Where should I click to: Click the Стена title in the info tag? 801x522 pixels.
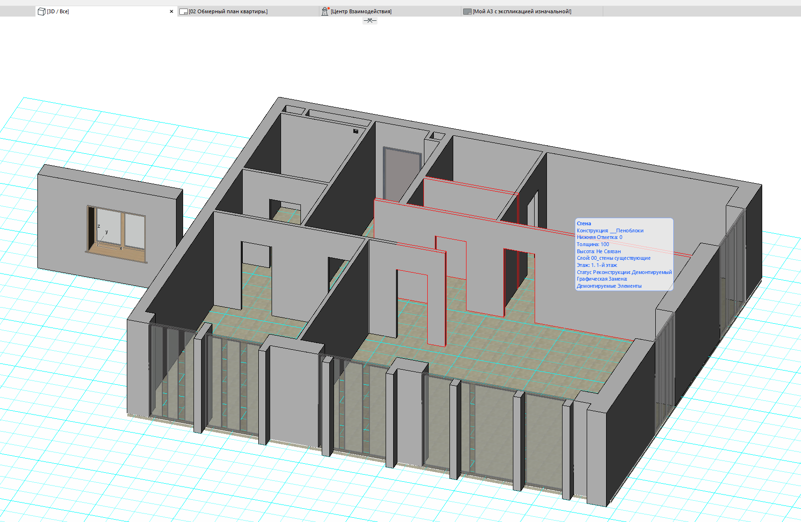(x=584, y=223)
